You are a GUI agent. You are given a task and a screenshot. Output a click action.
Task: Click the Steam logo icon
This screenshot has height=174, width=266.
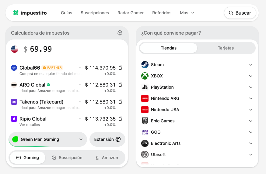point(145,65)
